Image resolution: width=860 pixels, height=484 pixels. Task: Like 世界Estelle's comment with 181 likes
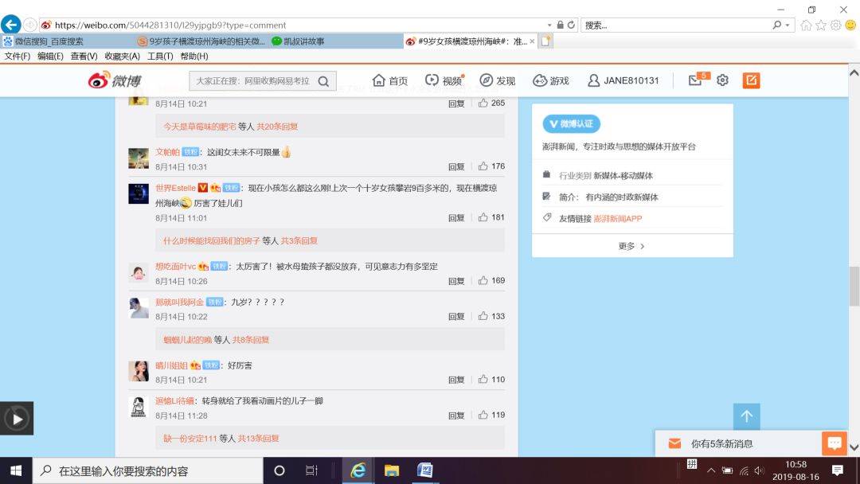point(491,217)
